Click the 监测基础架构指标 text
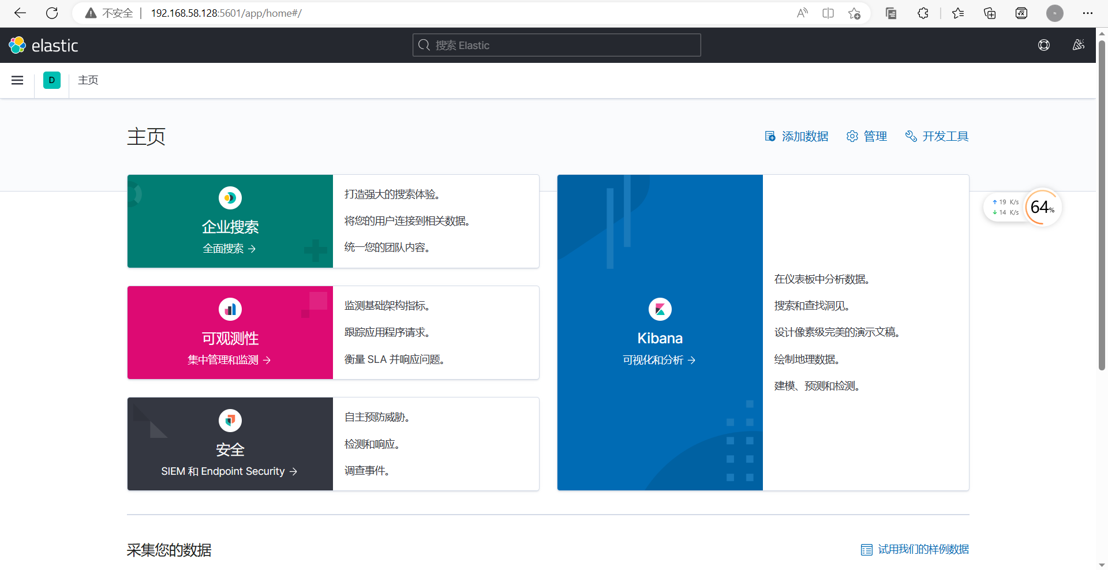Viewport: 1108px width, 570px height. pyautogui.click(x=388, y=306)
